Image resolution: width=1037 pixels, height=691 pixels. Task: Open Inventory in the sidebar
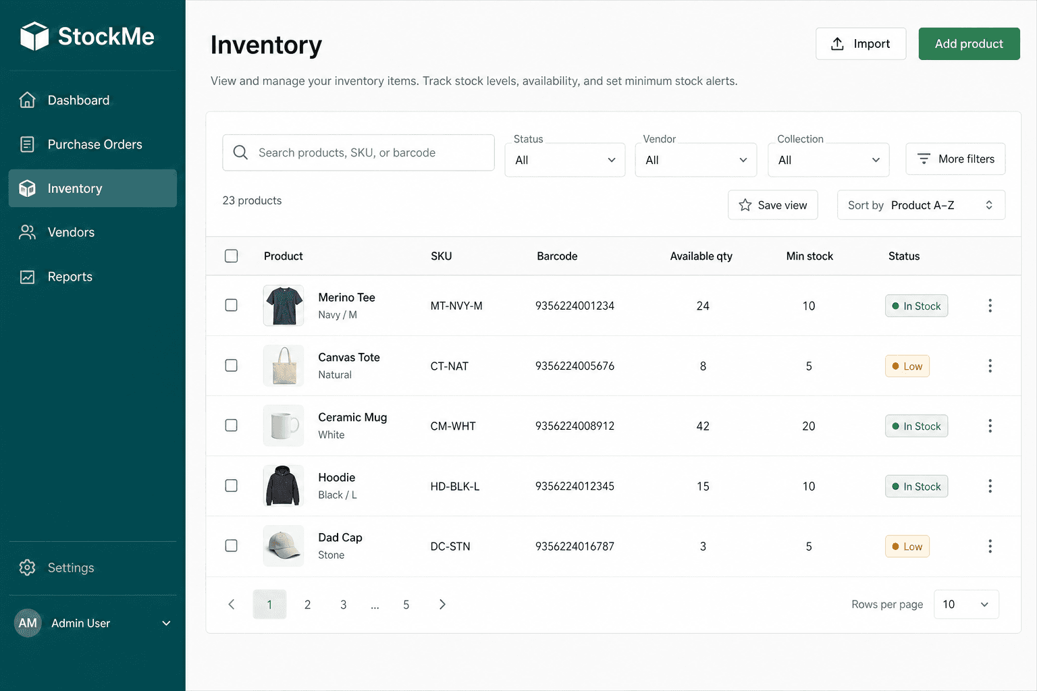click(x=92, y=188)
